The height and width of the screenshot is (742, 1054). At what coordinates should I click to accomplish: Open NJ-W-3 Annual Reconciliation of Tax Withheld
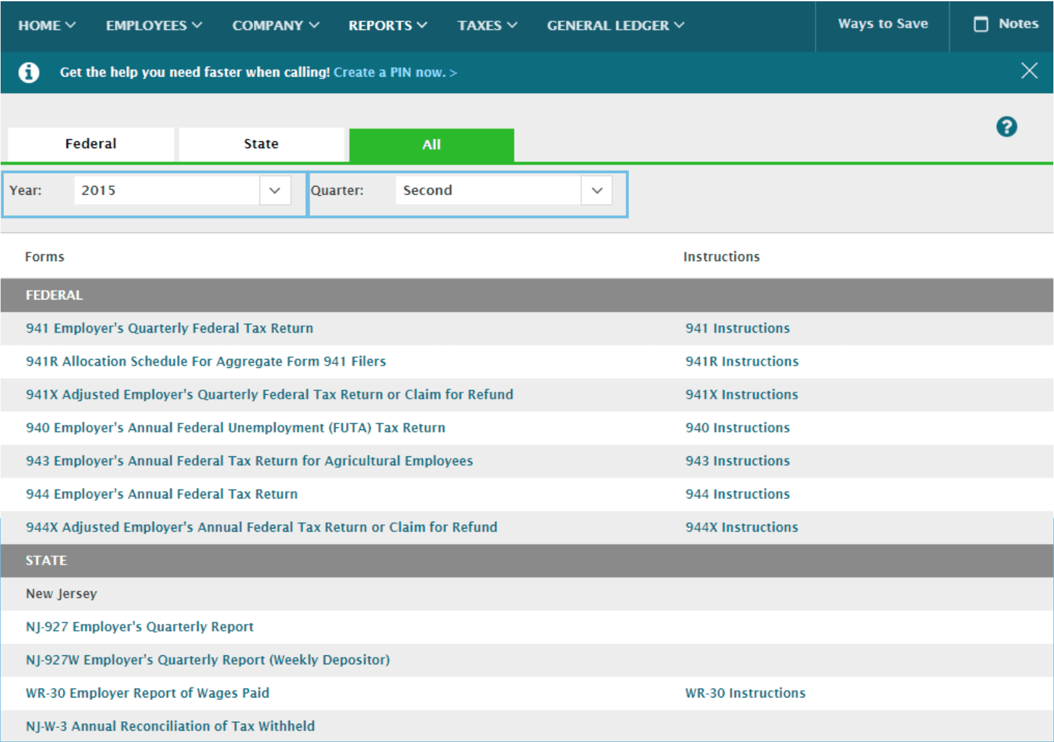click(x=170, y=726)
